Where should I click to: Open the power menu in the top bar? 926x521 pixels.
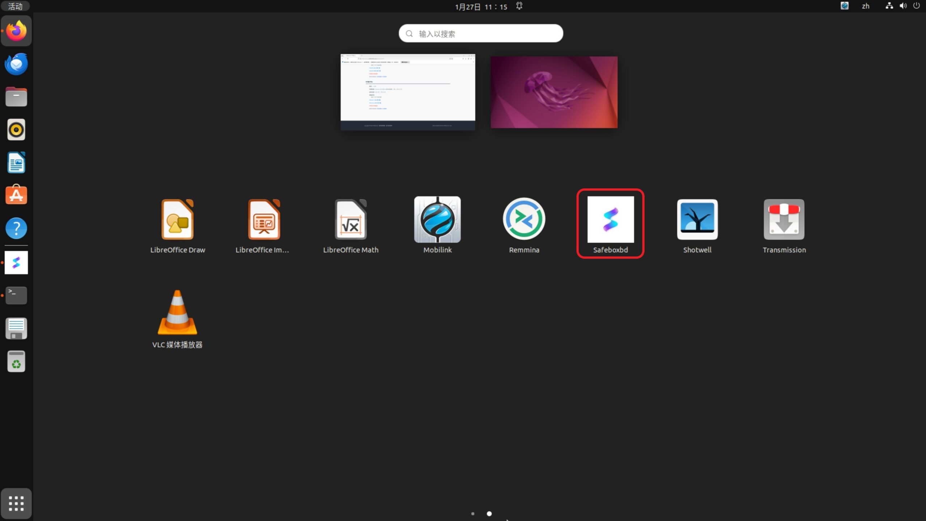point(916,6)
